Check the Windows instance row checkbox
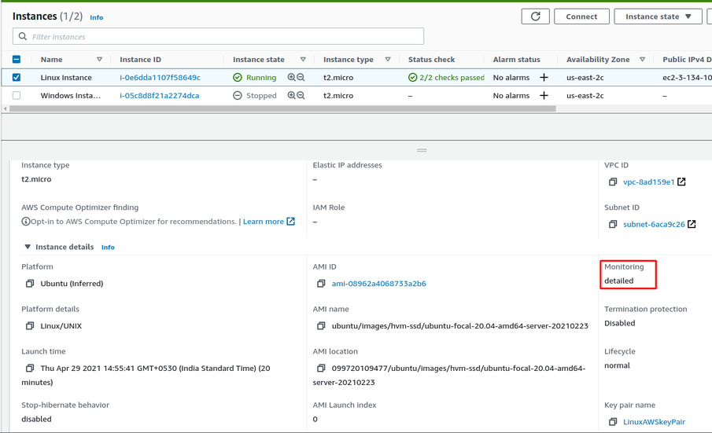 point(17,96)
